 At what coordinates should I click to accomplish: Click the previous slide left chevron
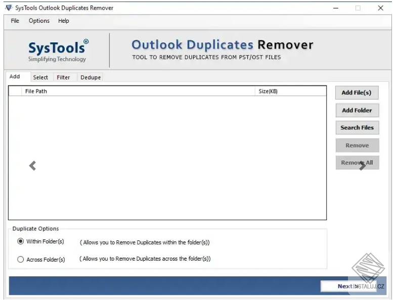pos(33,166)
